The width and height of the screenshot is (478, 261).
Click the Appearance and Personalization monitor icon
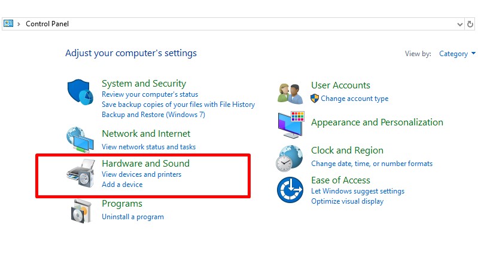291,125
